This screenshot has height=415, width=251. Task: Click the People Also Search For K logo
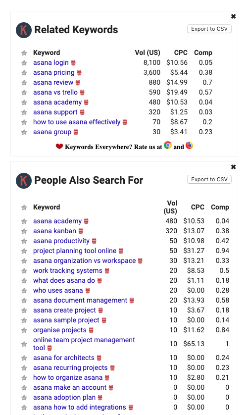(24, 181)
